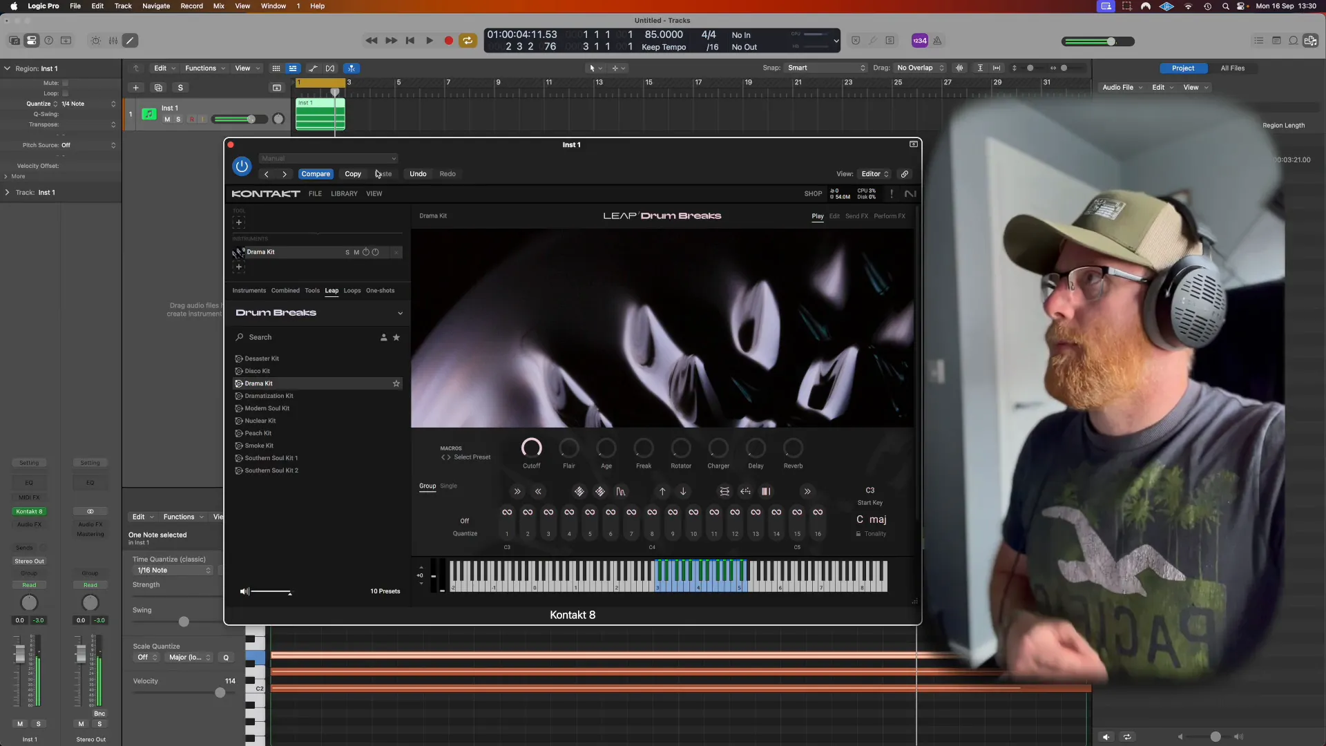Open the Major scale dropdown
Screen dimensions: 1326x746
tap(189, 658)
